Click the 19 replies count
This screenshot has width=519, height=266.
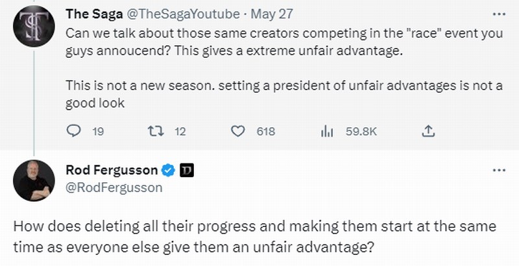(x=98, y=132)
